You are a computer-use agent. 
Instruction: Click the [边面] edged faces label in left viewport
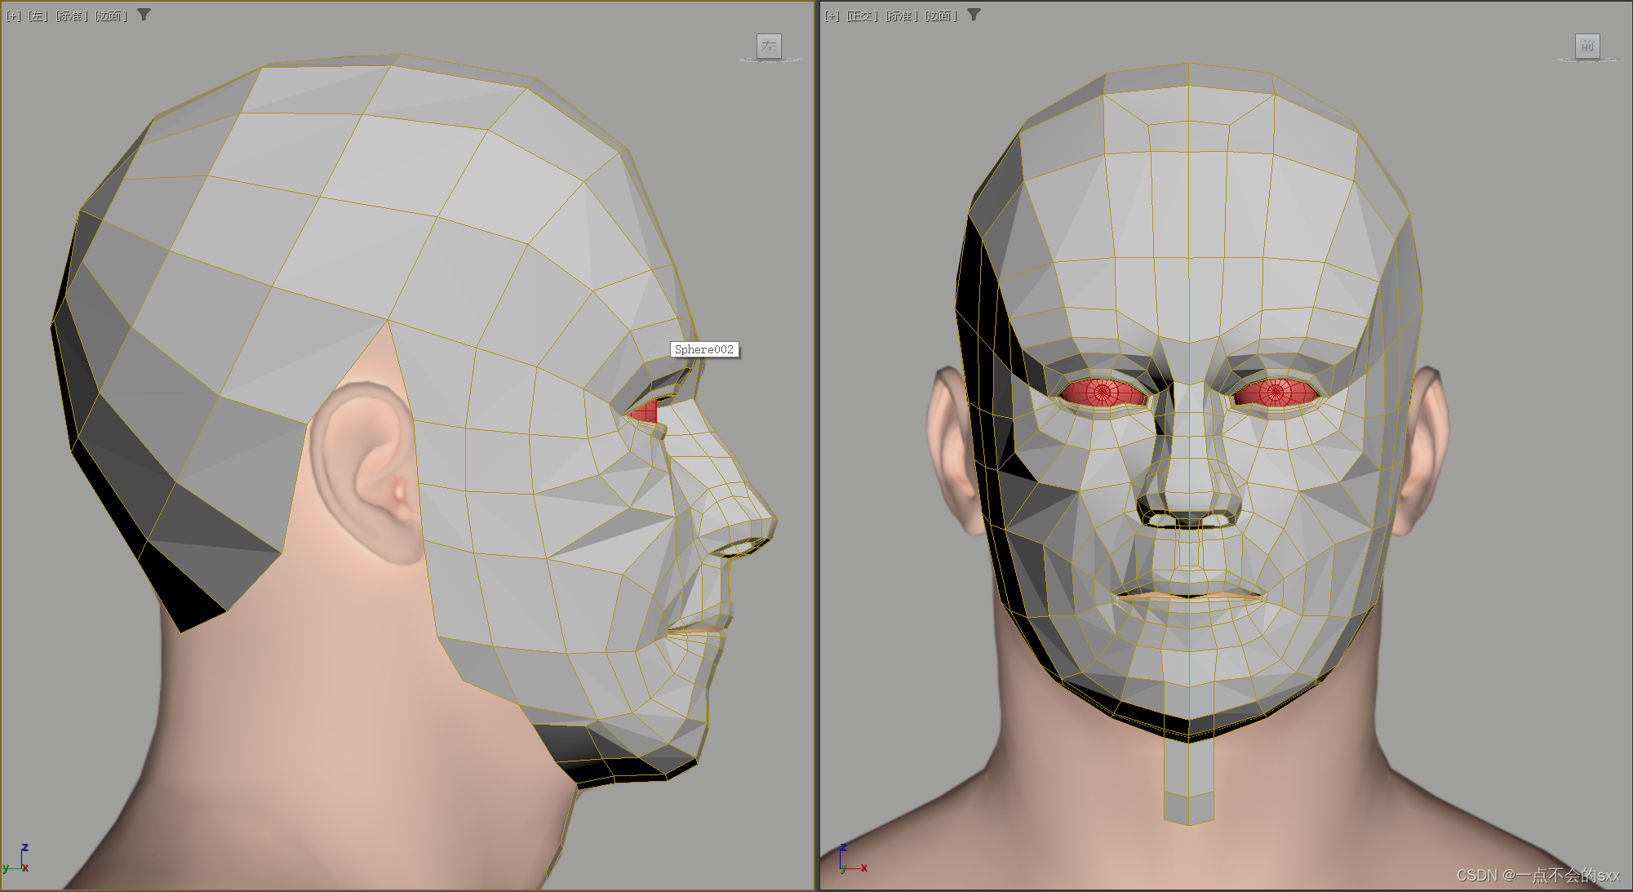click(111, 16)
